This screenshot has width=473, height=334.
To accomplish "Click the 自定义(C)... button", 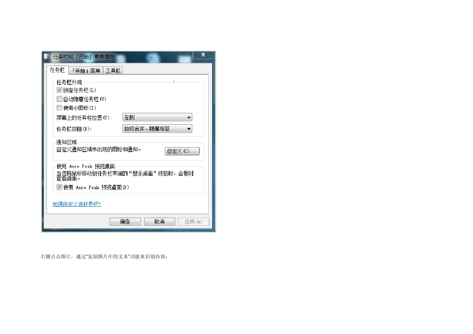I will point(182,151).
